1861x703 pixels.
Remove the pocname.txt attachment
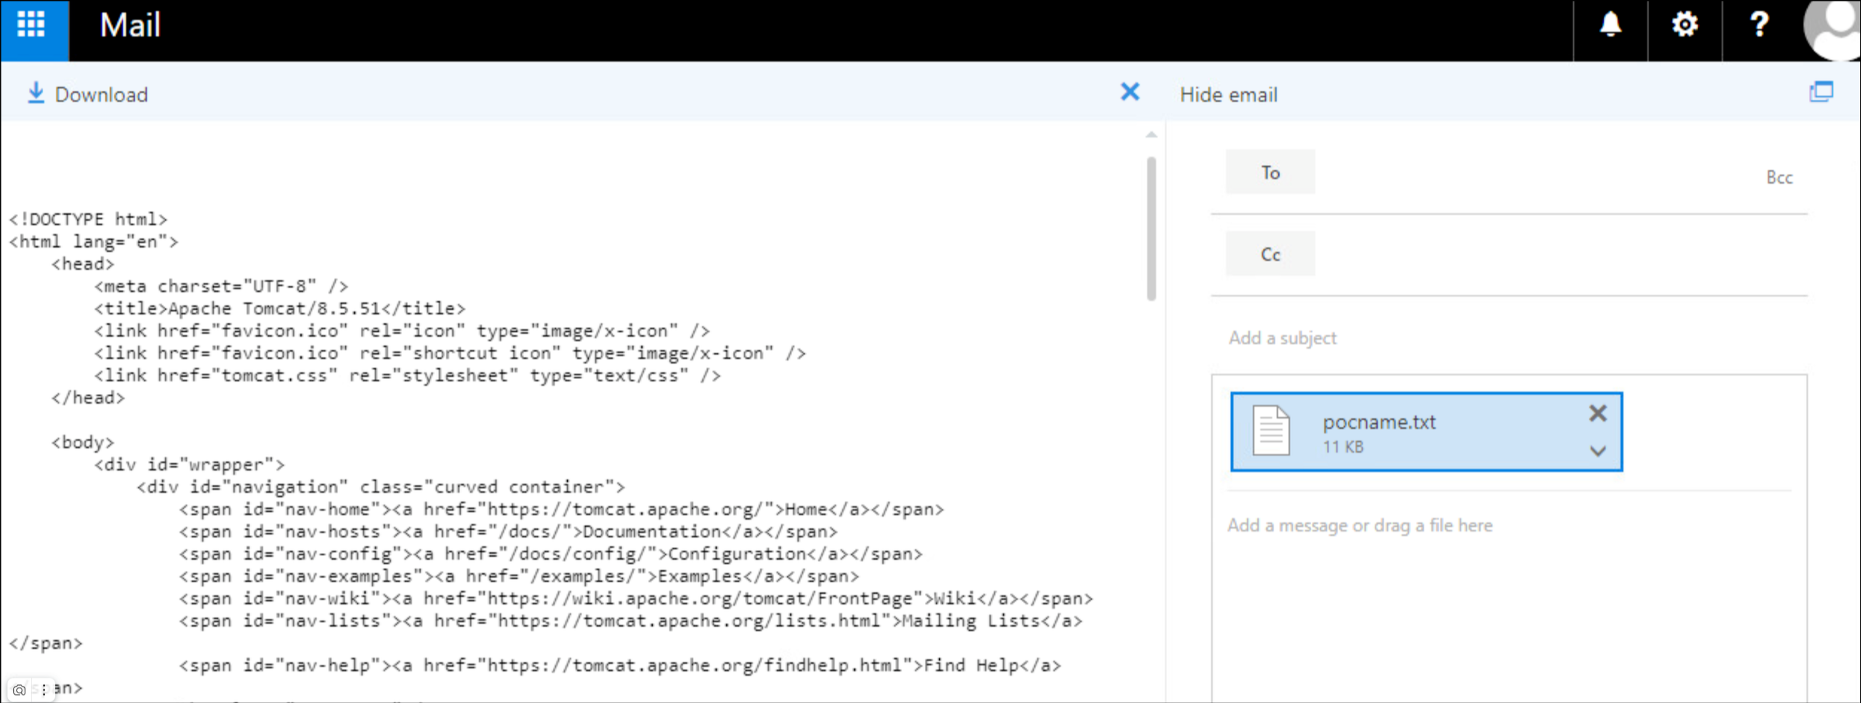[1597, 413]
